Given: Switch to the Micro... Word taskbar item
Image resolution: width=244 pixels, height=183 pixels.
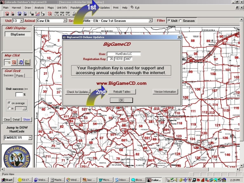Looking at the screenshot, I should [x=105, y=180].
